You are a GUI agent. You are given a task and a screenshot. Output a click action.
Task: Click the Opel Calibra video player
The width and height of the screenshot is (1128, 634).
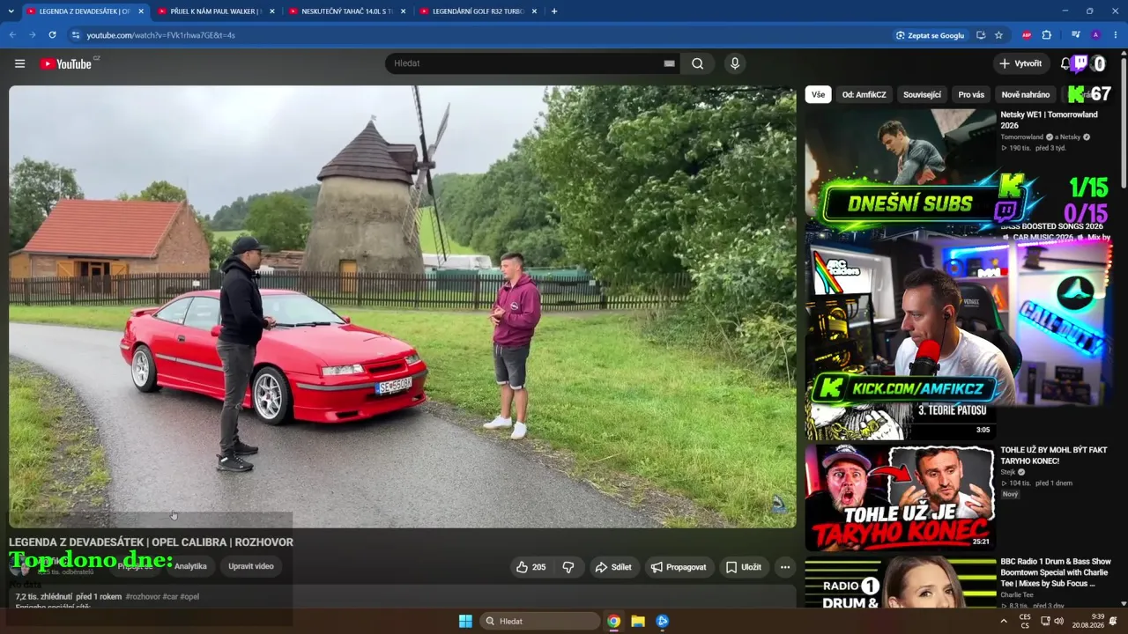pos(403,306)
